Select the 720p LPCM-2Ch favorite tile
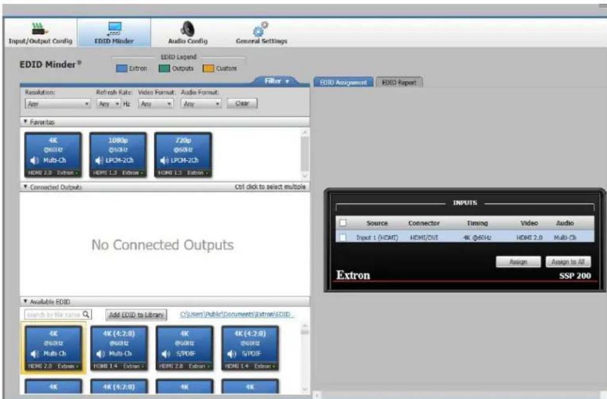Image resolution: width=607 pixels, height=399 pixels. tap(183, 155)
